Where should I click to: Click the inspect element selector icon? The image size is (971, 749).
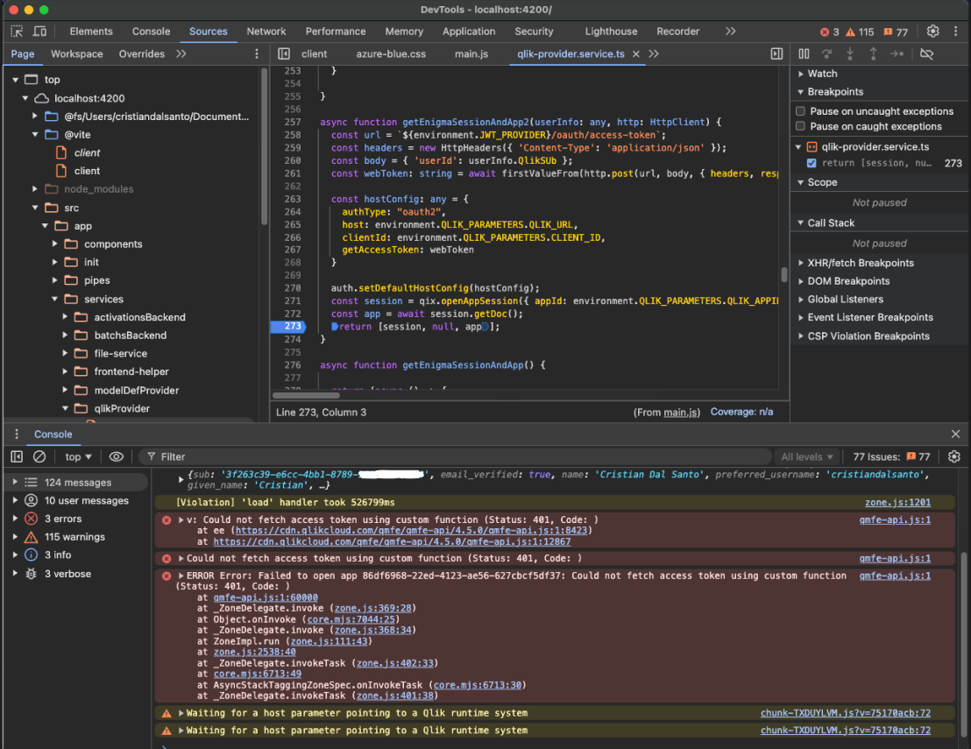click(17, 32)
